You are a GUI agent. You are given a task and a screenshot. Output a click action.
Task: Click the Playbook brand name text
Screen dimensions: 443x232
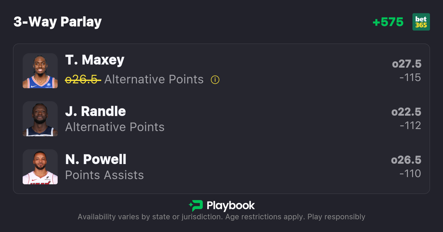[x=231, y=206]
